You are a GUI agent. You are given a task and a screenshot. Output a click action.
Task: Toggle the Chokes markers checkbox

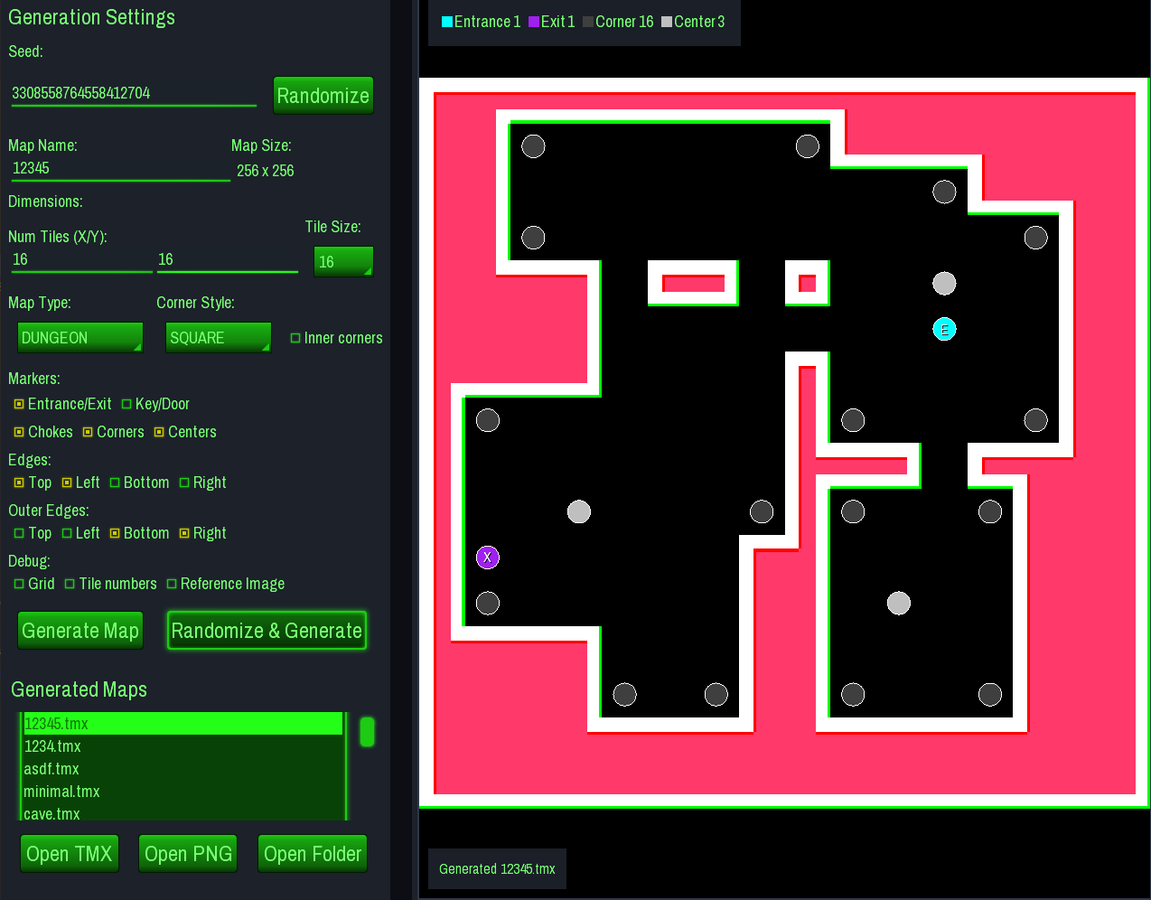pos(19,432)
